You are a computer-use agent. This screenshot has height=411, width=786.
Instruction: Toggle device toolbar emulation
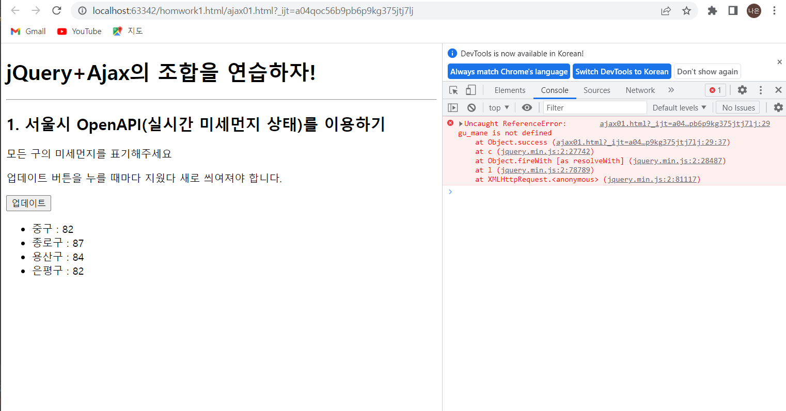pyautogui.click(x=470, y=90)
